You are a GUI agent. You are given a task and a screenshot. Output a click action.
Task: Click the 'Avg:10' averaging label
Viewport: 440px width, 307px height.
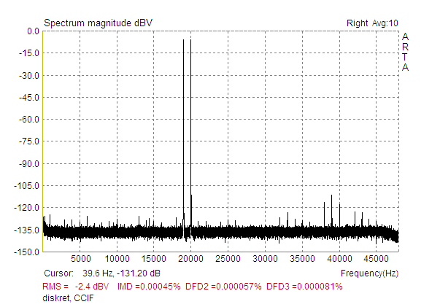385,23
